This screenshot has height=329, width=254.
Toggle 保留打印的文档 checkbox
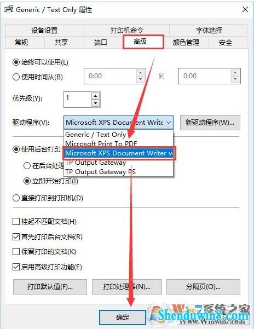[x=16, y=252]
